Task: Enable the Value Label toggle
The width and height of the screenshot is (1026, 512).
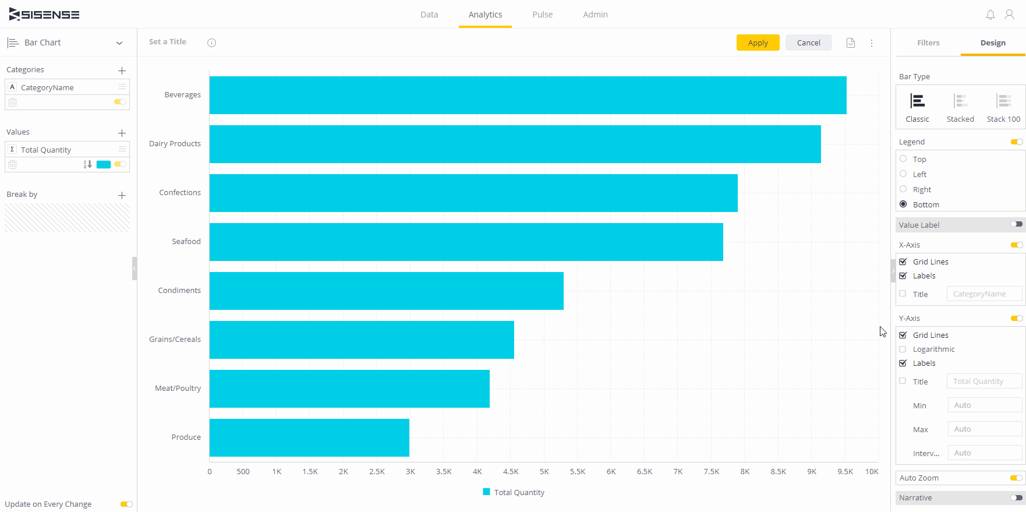Action: [x=1016, y=224]
